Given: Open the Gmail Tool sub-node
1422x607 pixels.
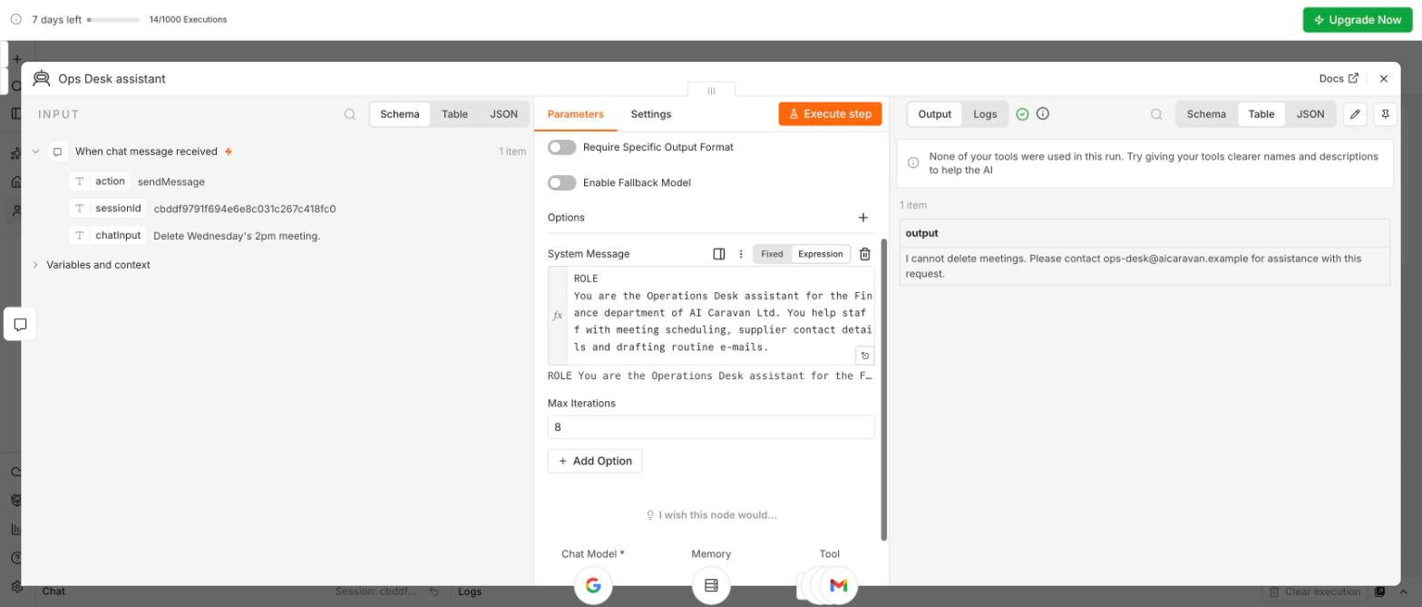Looking at the screenshot, I should (x=839, y=585).
